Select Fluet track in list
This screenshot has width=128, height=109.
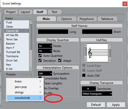(x=17, y=22)
